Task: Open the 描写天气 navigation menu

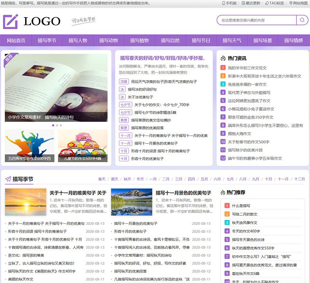Action: pyautogui.click(x=232, y=40)
